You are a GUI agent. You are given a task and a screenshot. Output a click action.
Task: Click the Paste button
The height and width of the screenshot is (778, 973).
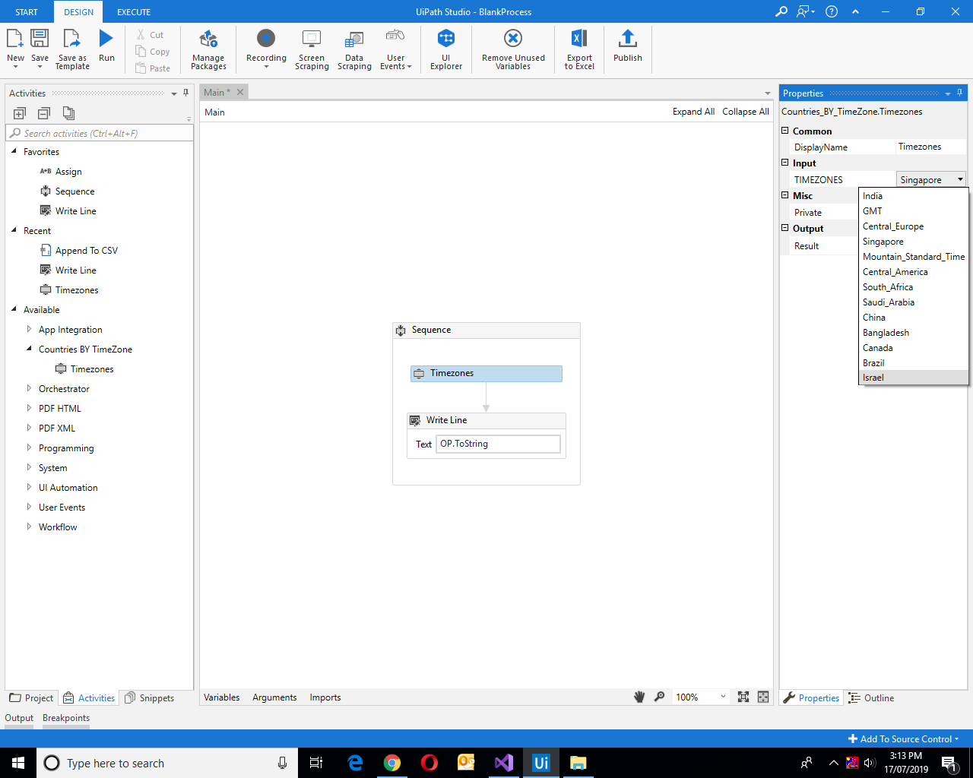153,68
